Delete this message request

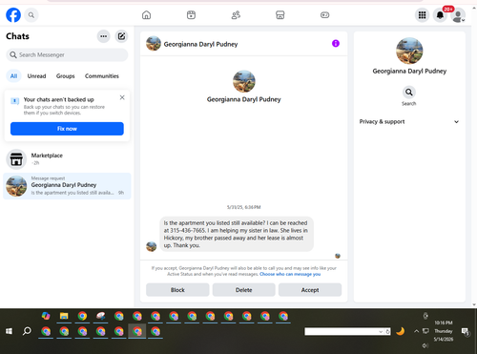pos(244,290)
